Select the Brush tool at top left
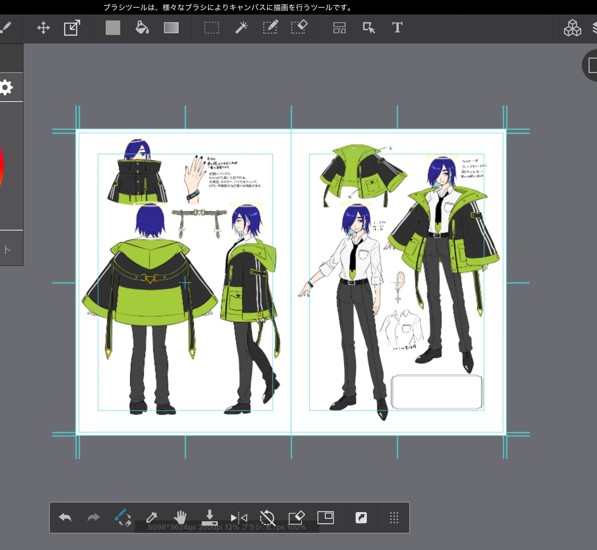Screen dimensions: 597x550 point(6,28)
